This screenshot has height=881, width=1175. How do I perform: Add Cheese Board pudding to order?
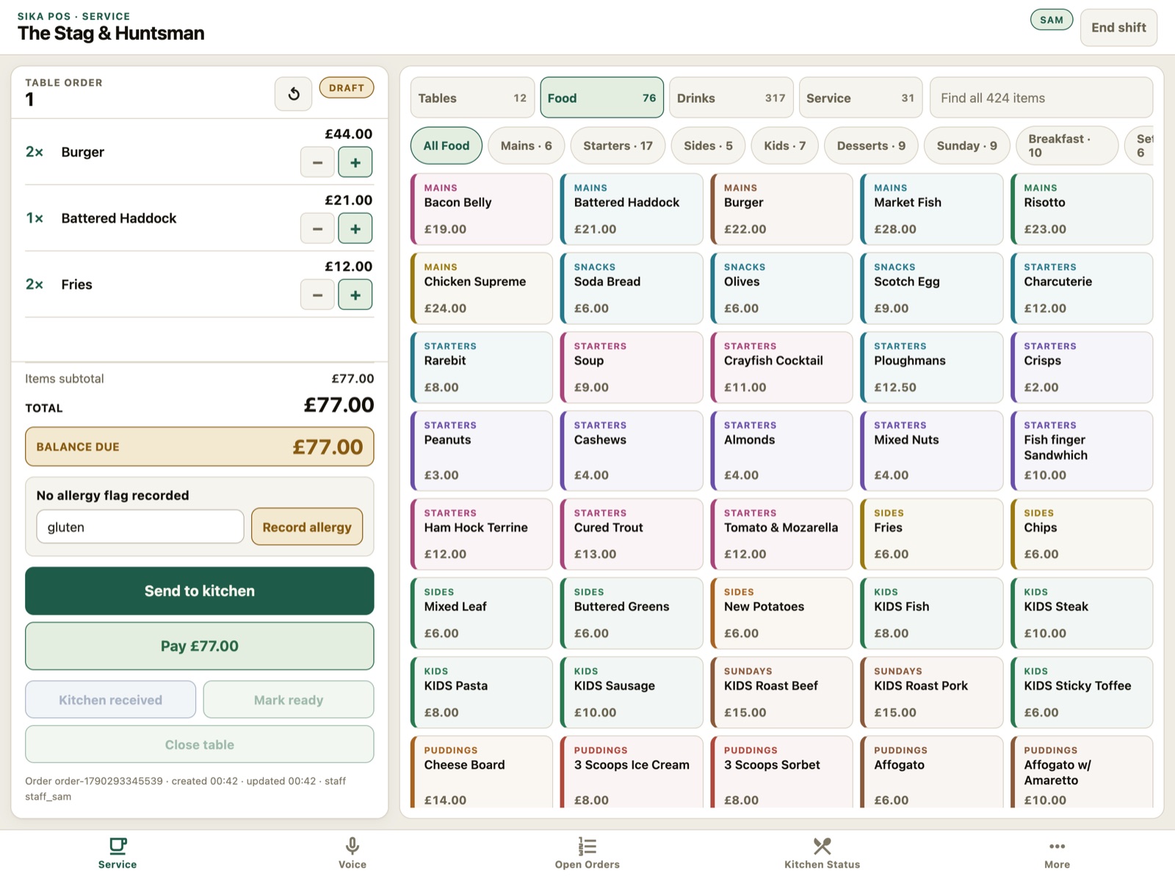(x=482, y=772)
